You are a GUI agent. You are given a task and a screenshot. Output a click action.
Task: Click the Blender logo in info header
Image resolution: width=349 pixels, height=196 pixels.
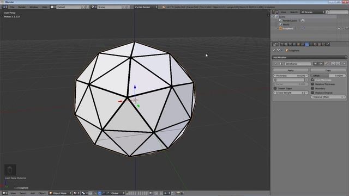click(164, 7)
